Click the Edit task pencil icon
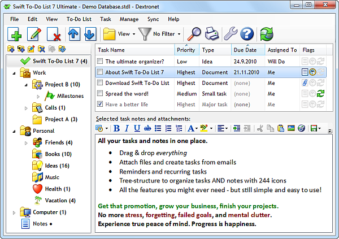 [34, 34]
